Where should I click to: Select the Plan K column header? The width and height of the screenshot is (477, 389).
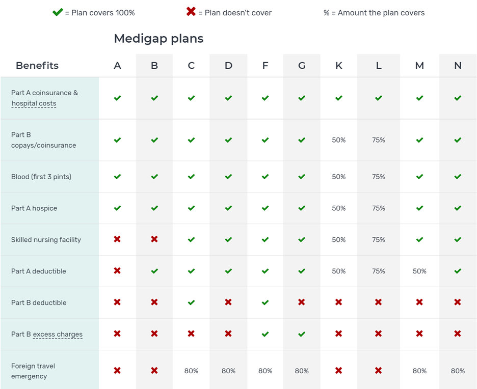(339, 66)
